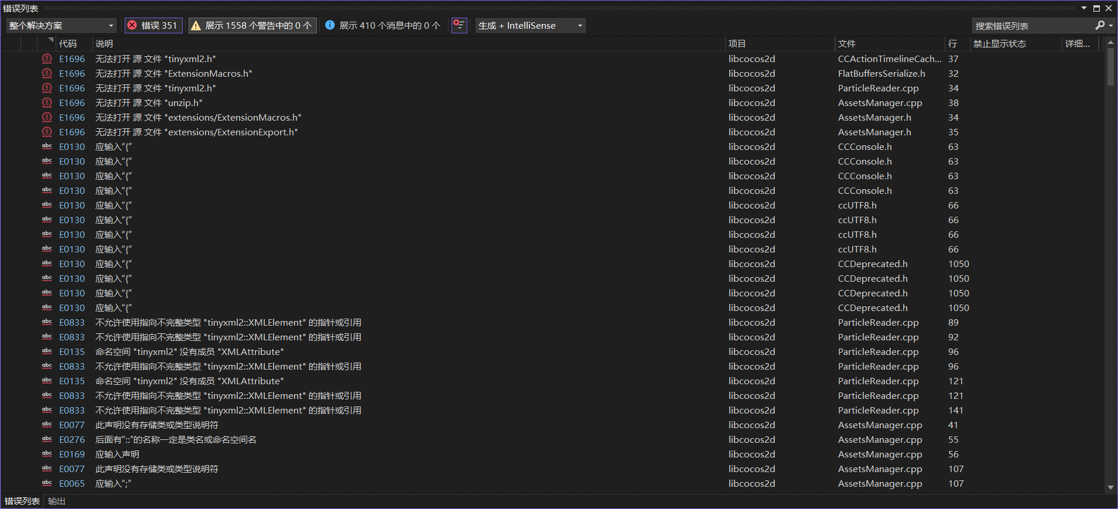Open the Build + IntelliSense source dropdown

point(530,25)
